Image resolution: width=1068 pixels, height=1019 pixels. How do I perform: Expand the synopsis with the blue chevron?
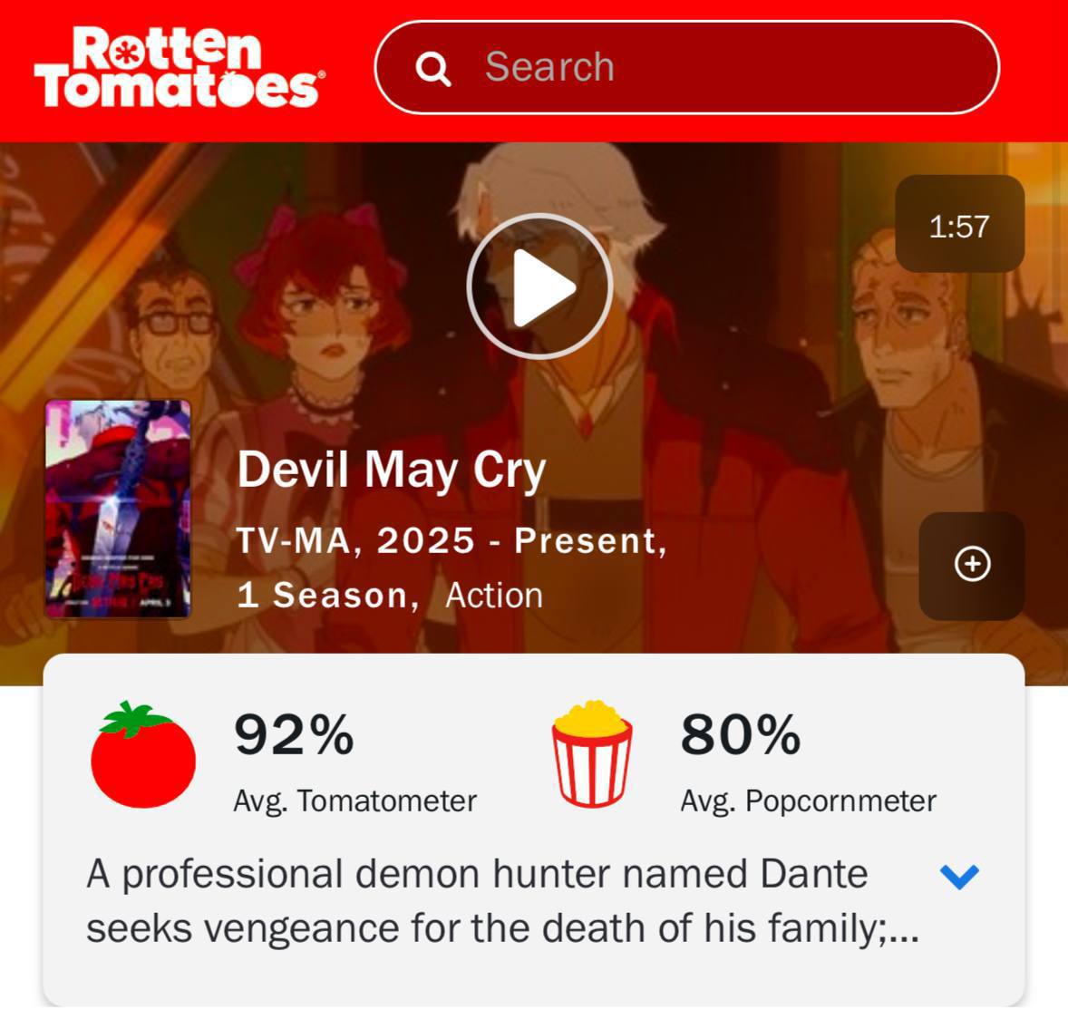pos(959,877)
